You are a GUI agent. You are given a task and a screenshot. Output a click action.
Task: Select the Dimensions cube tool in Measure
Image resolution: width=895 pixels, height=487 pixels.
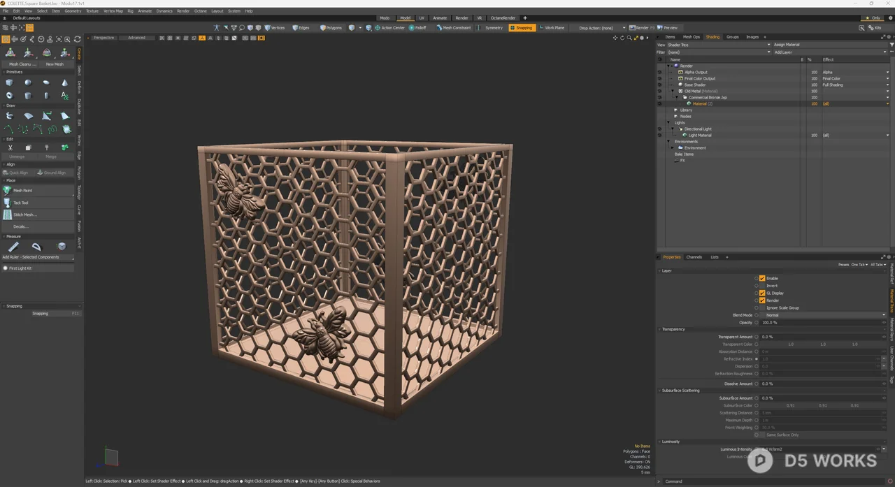62,247
